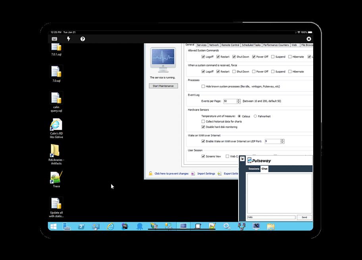Select the 7.0.sql desktop file

pos(56,74)
